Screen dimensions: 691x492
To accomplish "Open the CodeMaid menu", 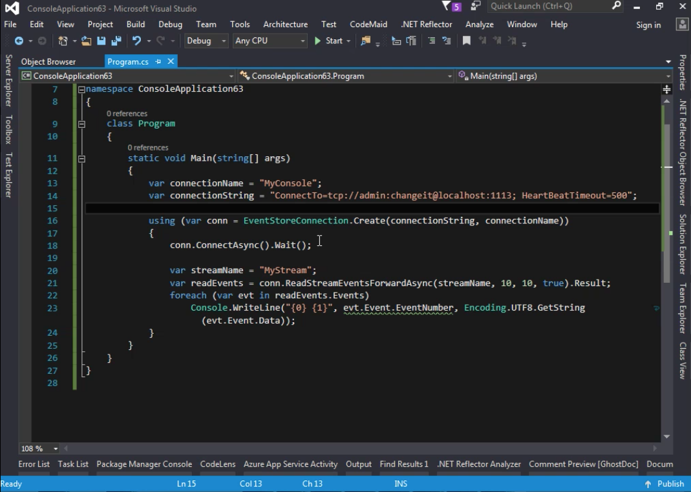I will tap(368, 25).
